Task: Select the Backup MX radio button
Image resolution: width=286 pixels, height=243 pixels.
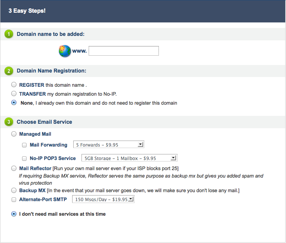Action: coord(14,190)
